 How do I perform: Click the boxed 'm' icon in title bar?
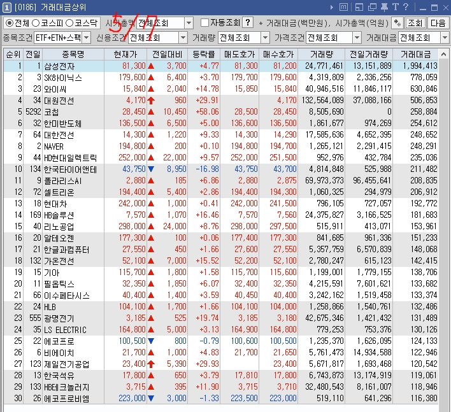coord(343,7)
